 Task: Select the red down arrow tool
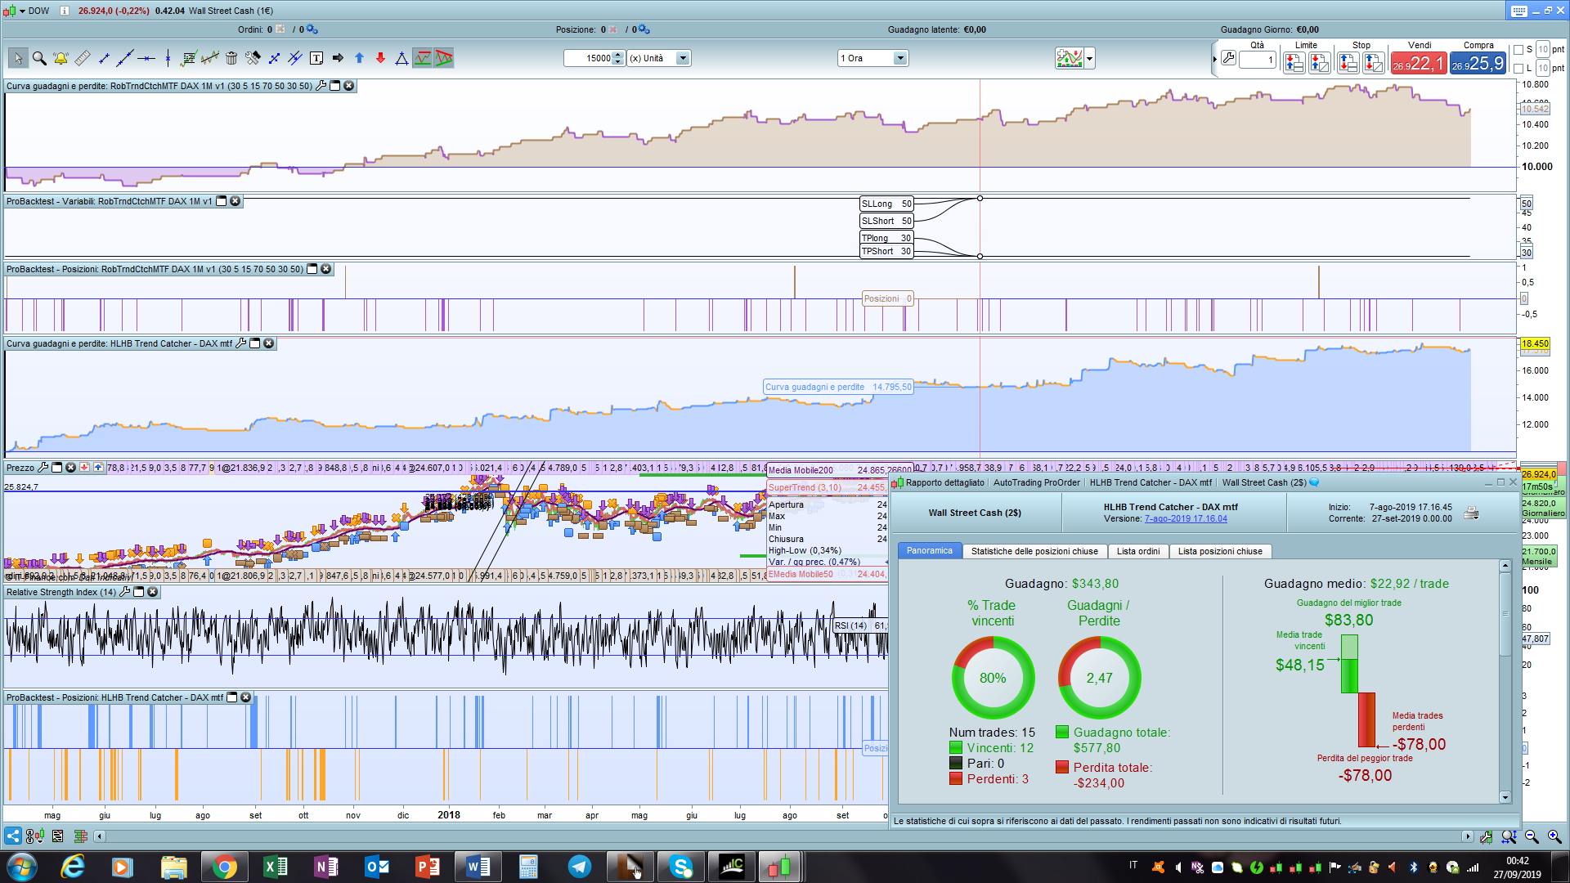(x=380, y=59)
